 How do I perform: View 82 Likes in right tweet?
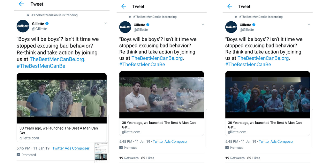click(254, 158)
